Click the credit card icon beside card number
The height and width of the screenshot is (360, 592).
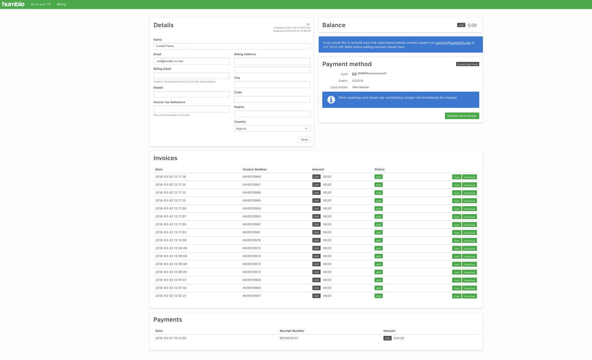(354, 74)
